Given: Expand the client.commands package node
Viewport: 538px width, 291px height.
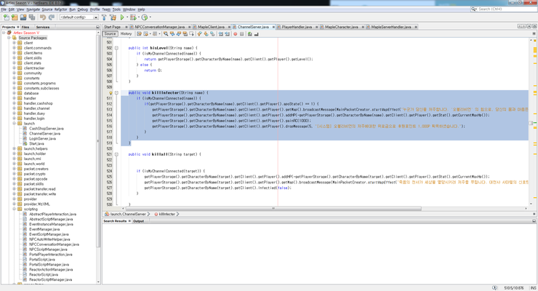Looking at the screenshot, I should (14, 48).
